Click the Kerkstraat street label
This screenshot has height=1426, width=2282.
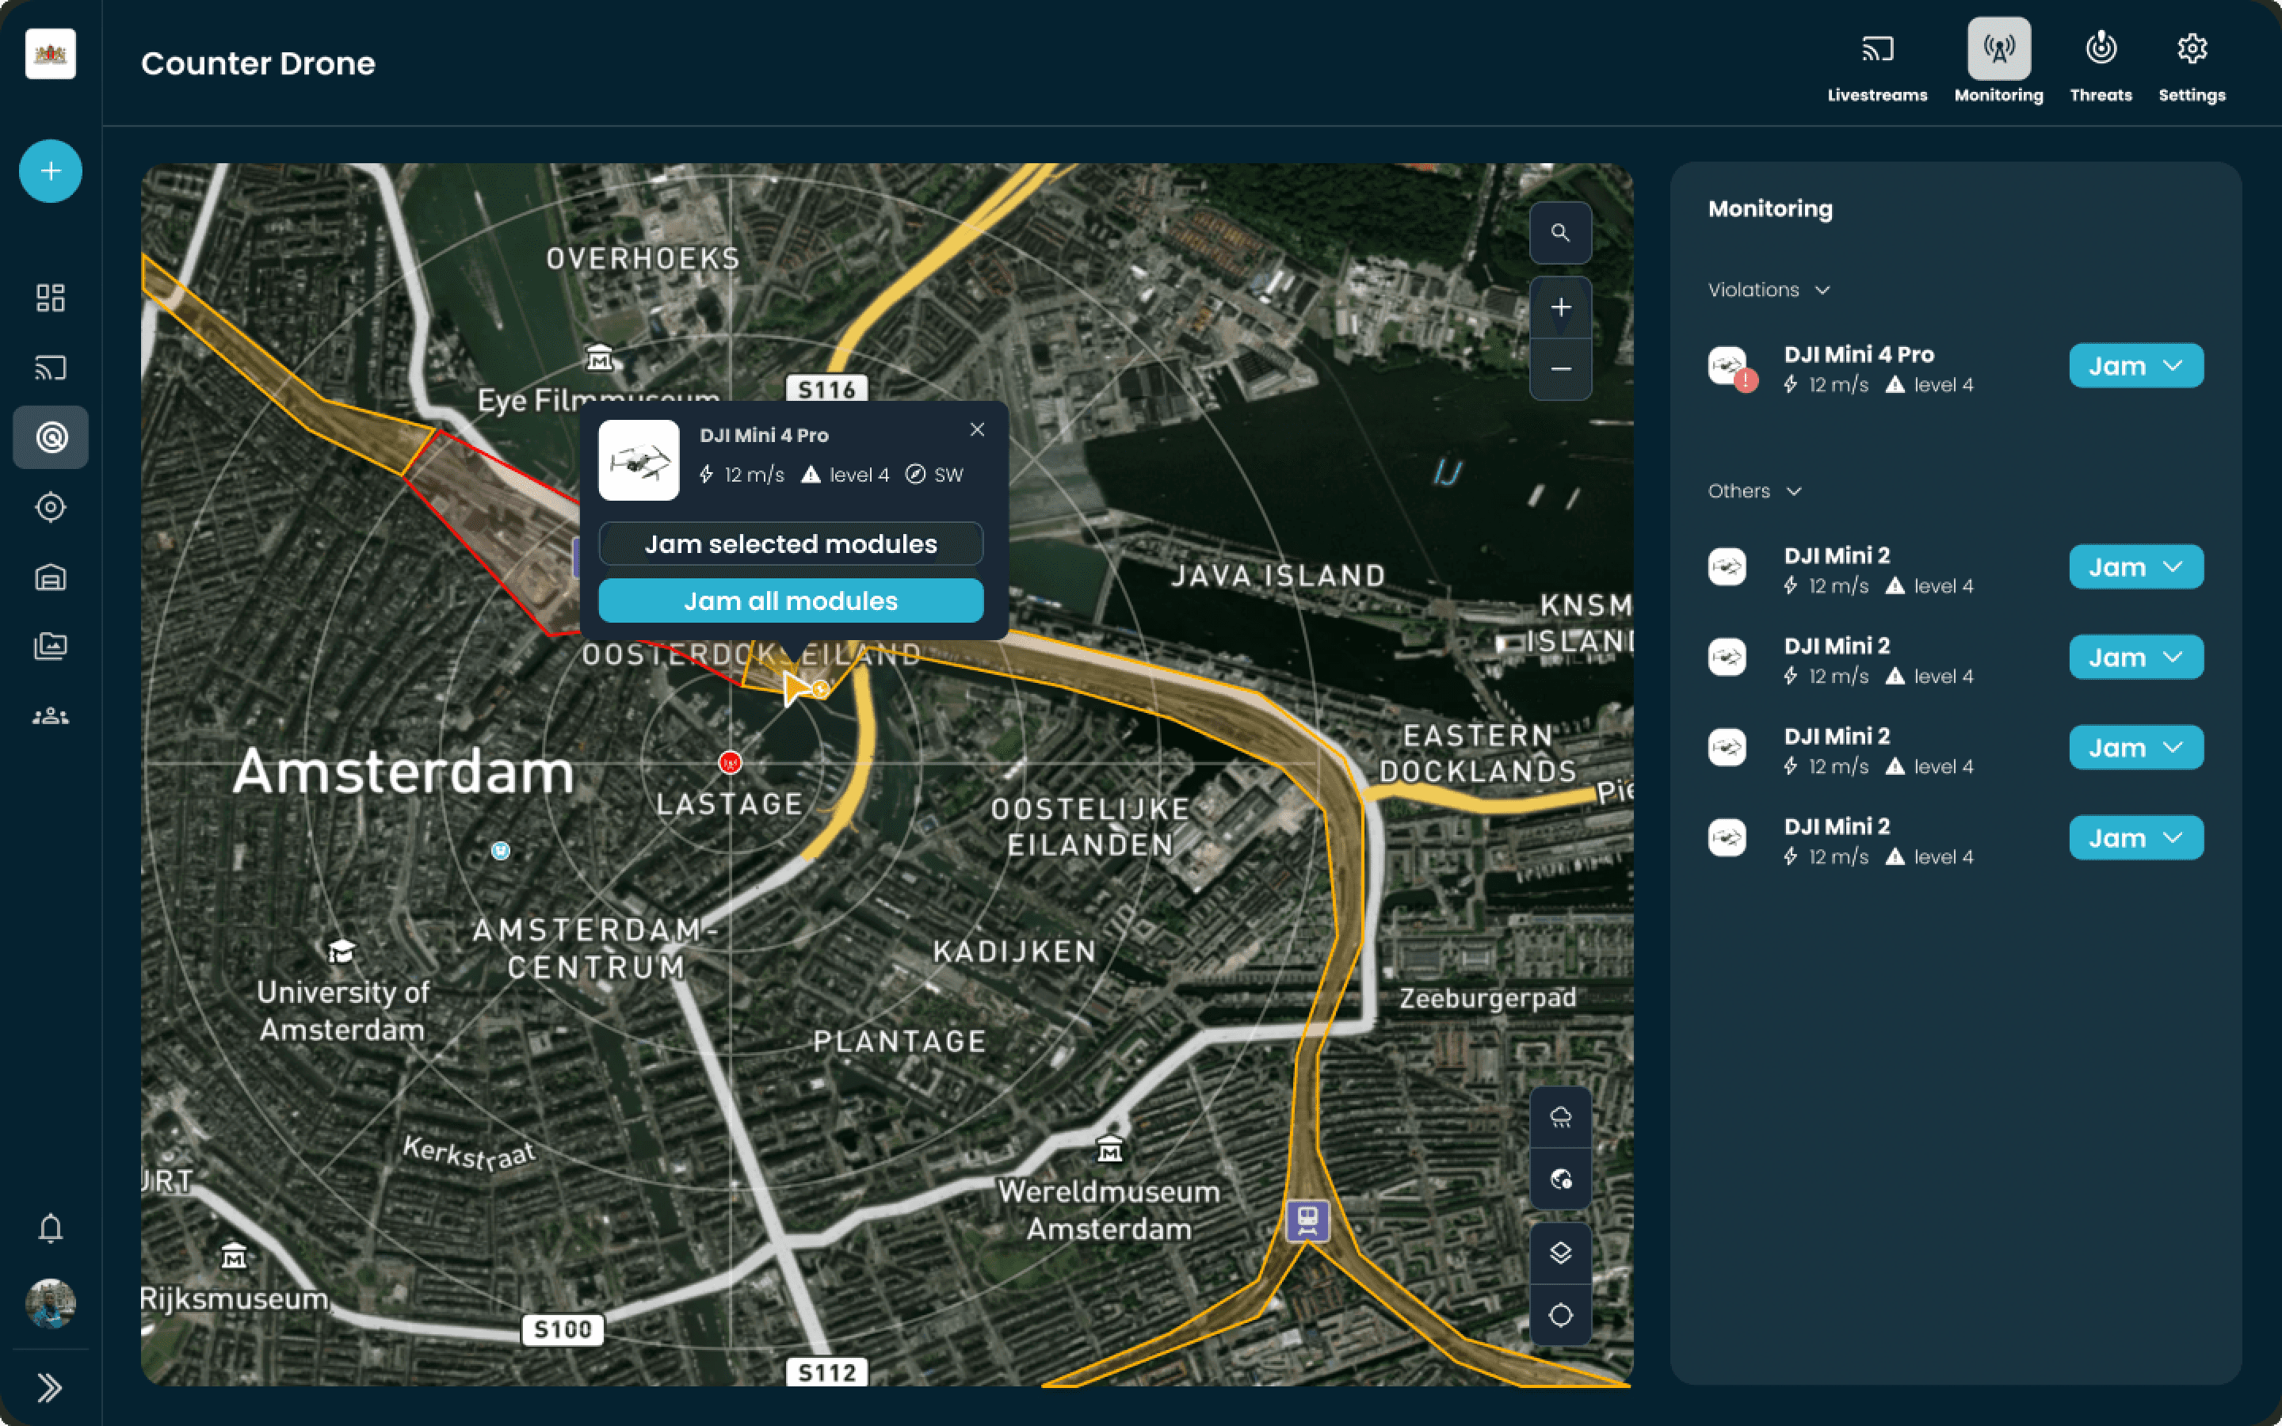click(x=468, y=1153)
